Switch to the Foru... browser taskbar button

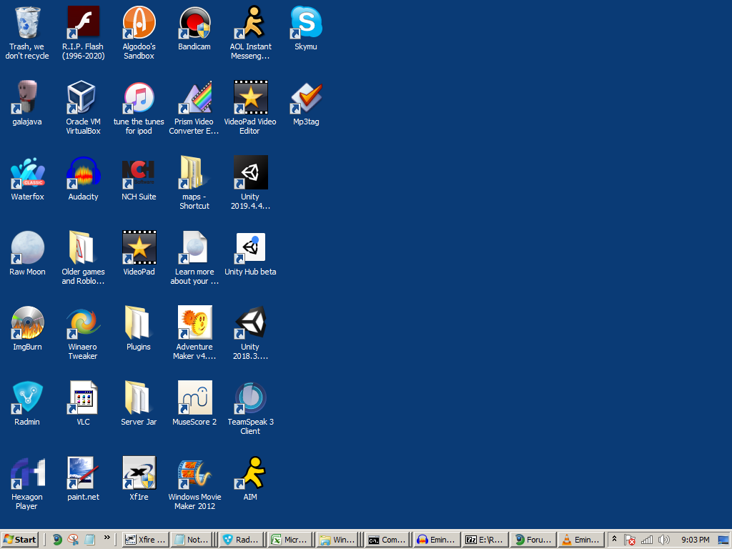click(533, 540)
